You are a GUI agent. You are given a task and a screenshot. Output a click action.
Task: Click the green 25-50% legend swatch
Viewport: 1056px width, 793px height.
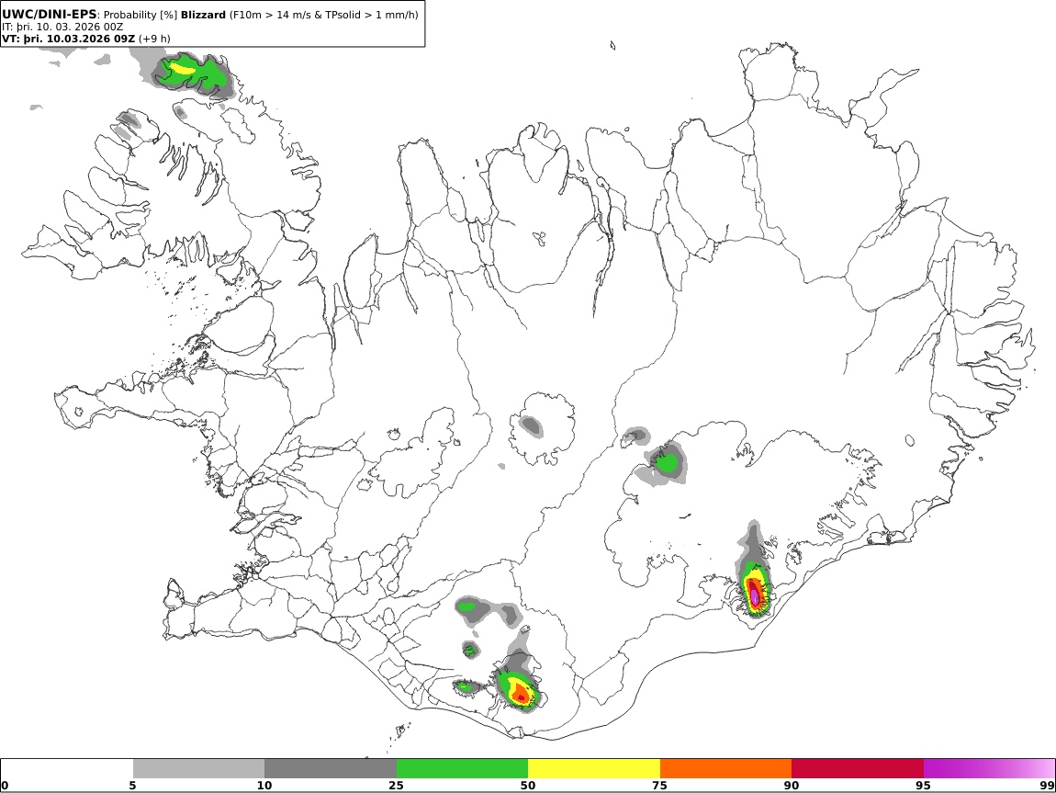click(462, 769)
